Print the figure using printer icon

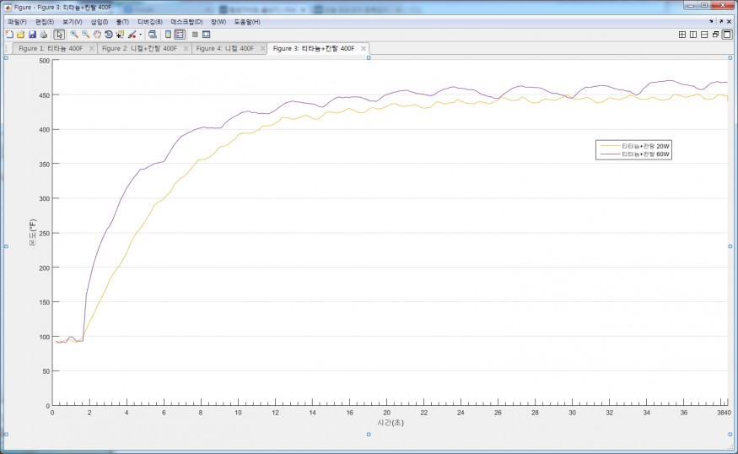tap(44, 35)
